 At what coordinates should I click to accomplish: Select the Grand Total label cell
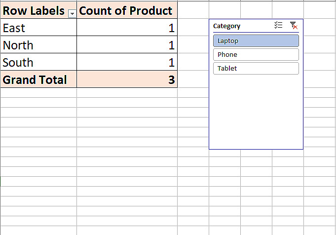[38, 80]
